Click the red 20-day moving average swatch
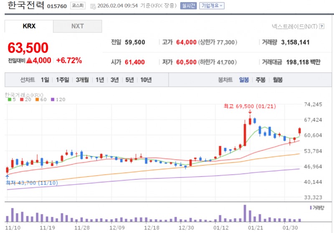The width and height of the screenshot is (334, 233). coord(22,100)
